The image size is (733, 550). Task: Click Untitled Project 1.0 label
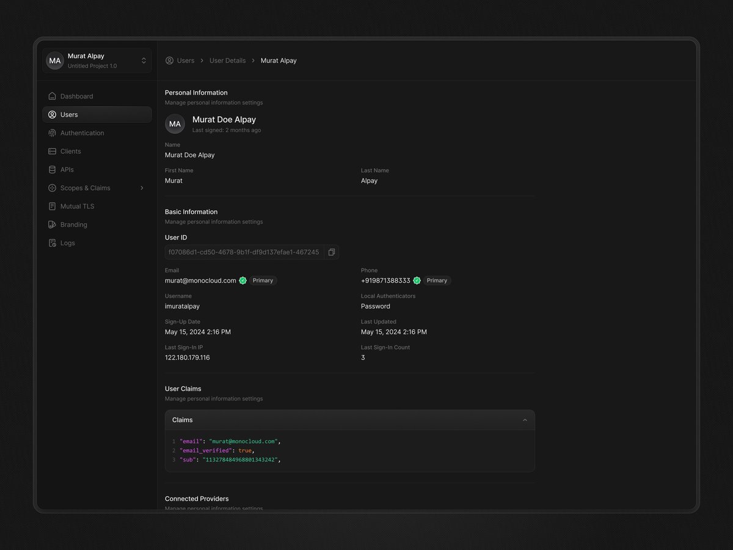[92, 66]
